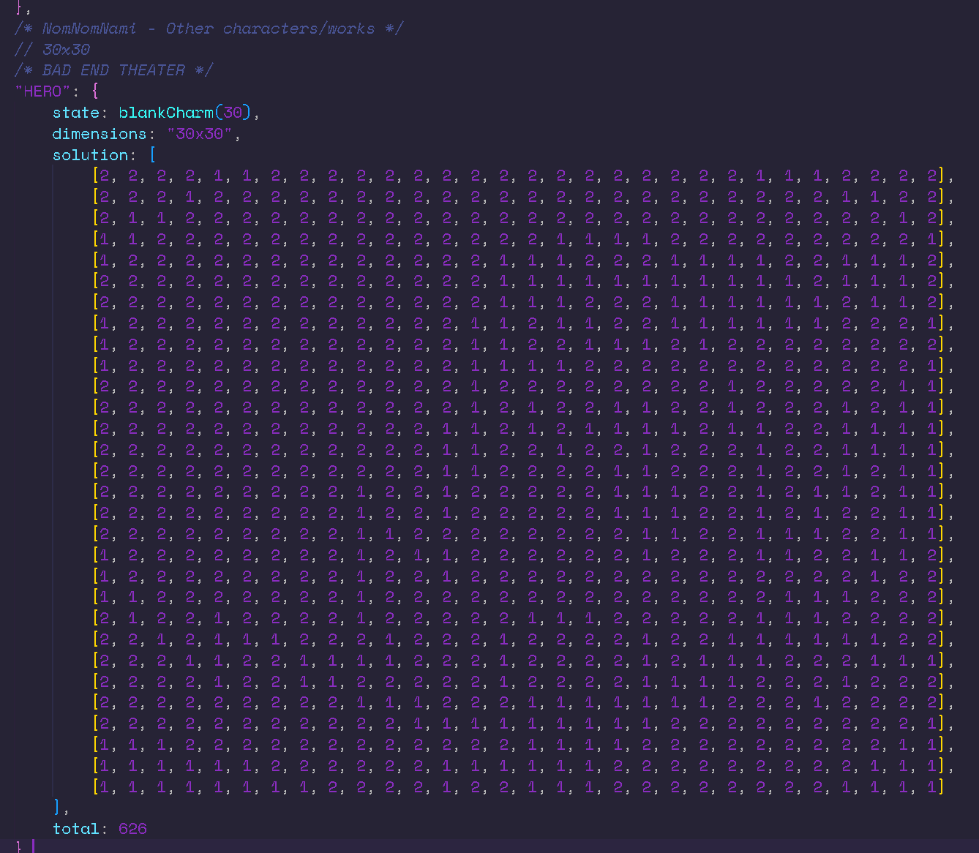Image resolution: width=979 pixels, height=853 pixels.
Task: Click the "state" property name
Action: pos(76,113)
